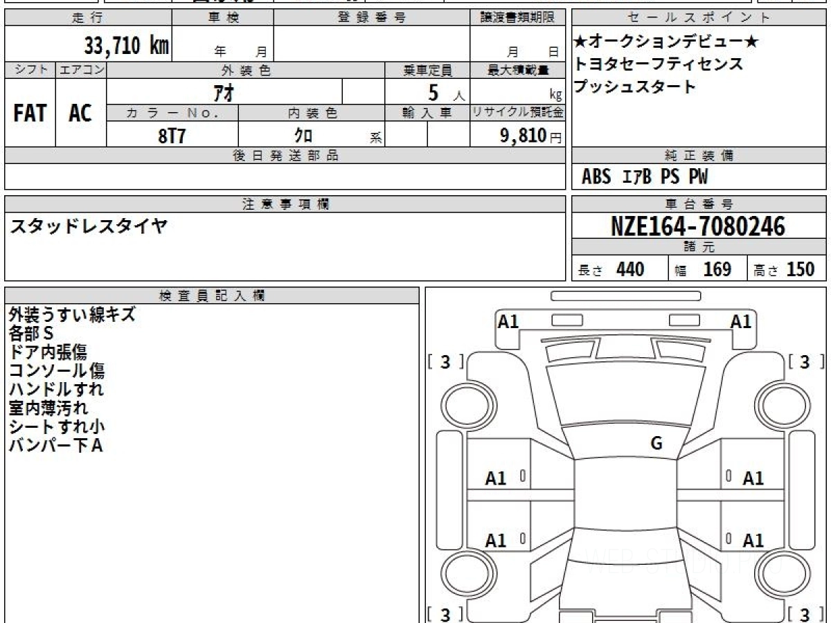Select the シートすれ小 note
This screenshot has width=831, height=623.
pos(57,427)
